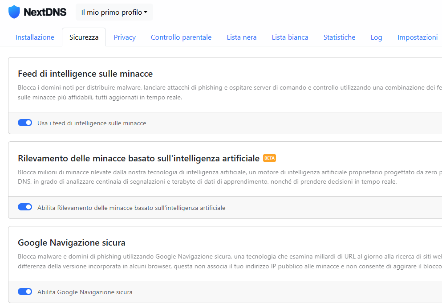Click description starting 'Blocca malware e domini'
442x304 pixels.
(x=230, y=261)
